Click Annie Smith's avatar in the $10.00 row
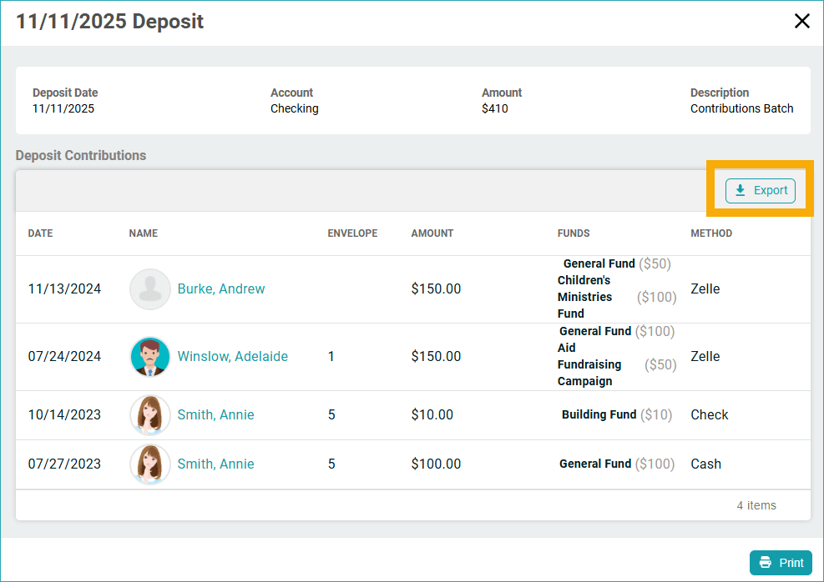 pos(150,415)
